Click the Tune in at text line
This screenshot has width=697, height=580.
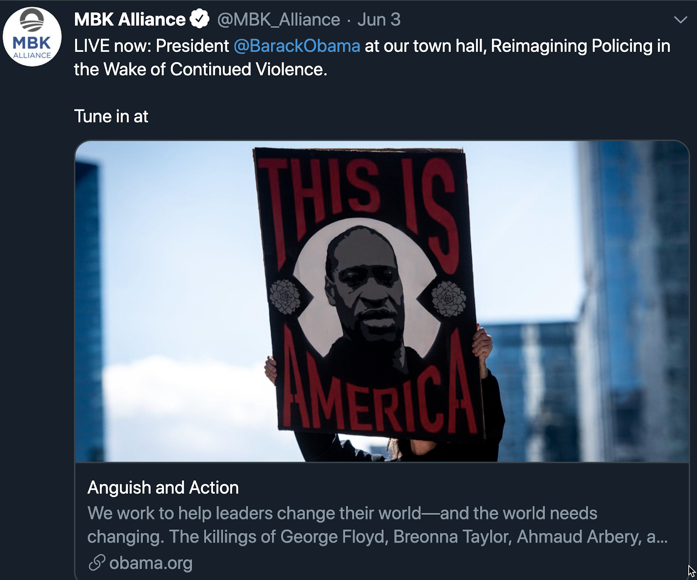pyautogui.click(x=111, y=116)
